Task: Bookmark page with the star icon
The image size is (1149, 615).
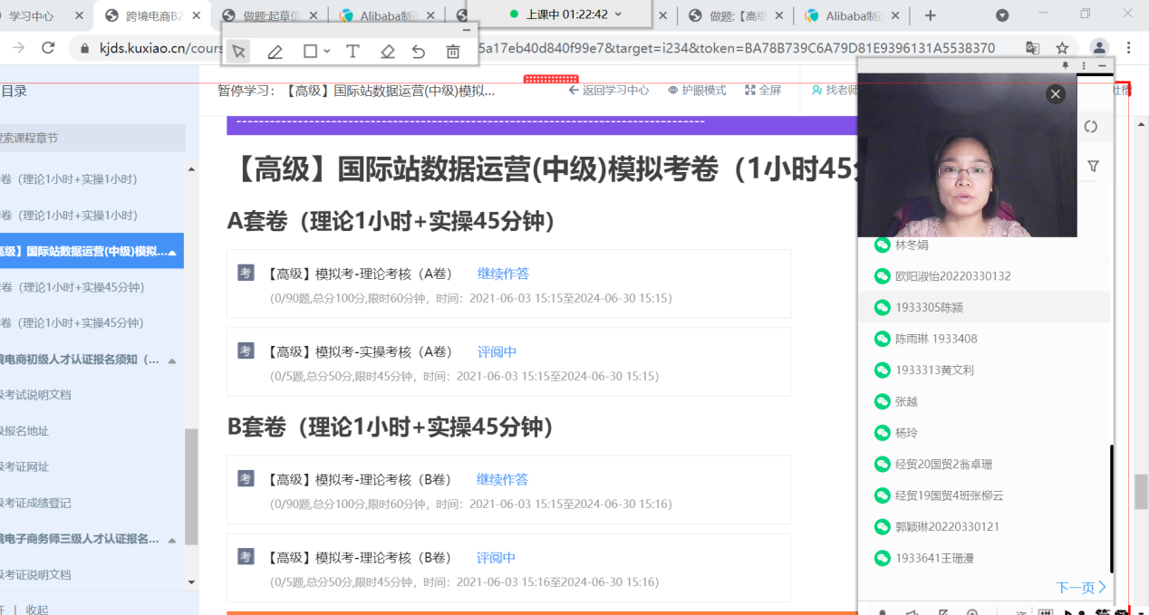Action: point(1062,48)
